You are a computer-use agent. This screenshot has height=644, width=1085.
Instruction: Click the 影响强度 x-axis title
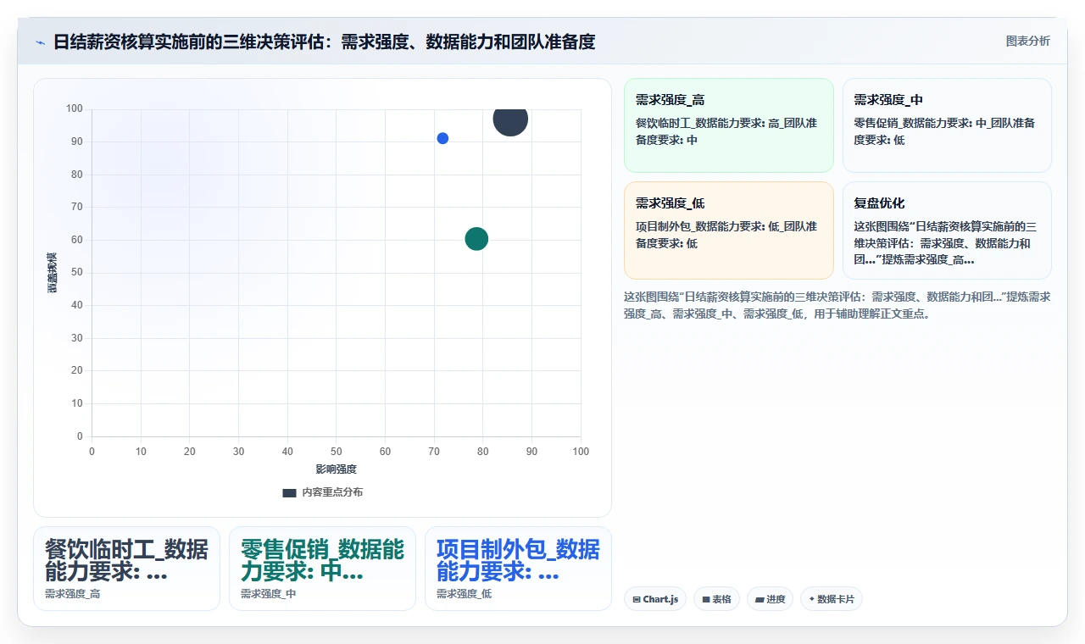337,469
